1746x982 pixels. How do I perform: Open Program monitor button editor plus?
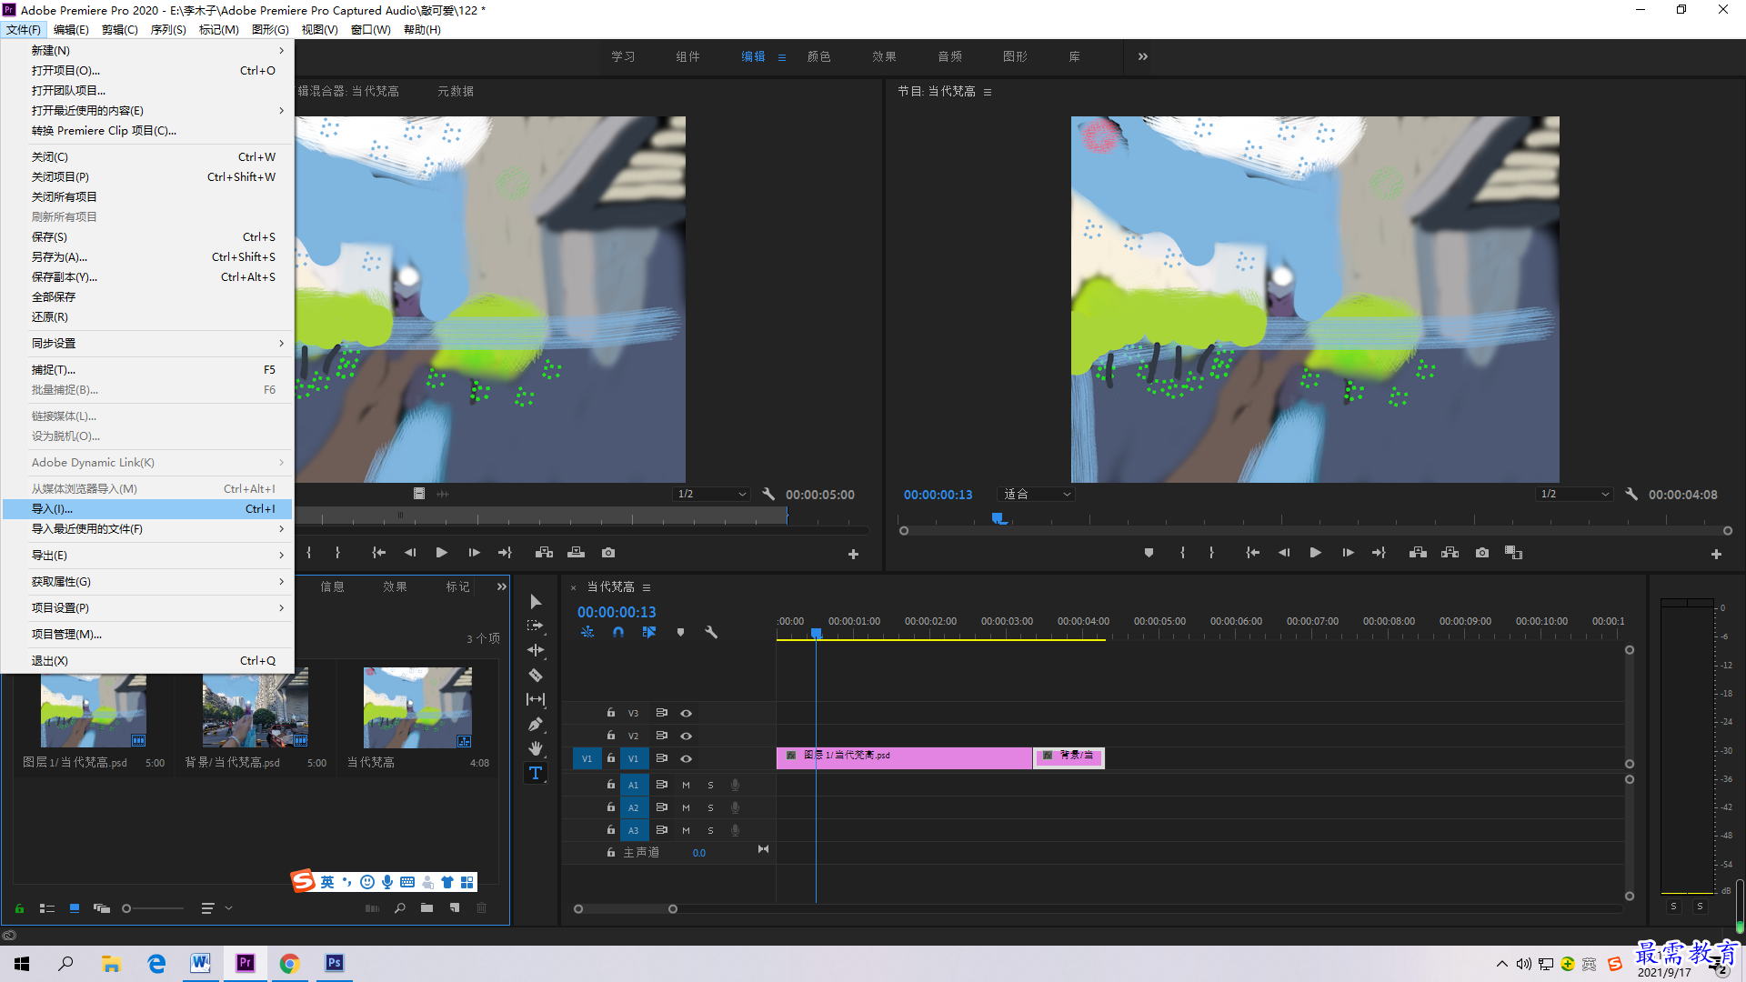(x=1716, y=554)
